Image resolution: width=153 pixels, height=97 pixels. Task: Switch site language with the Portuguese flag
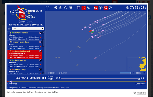click(148, 2)
